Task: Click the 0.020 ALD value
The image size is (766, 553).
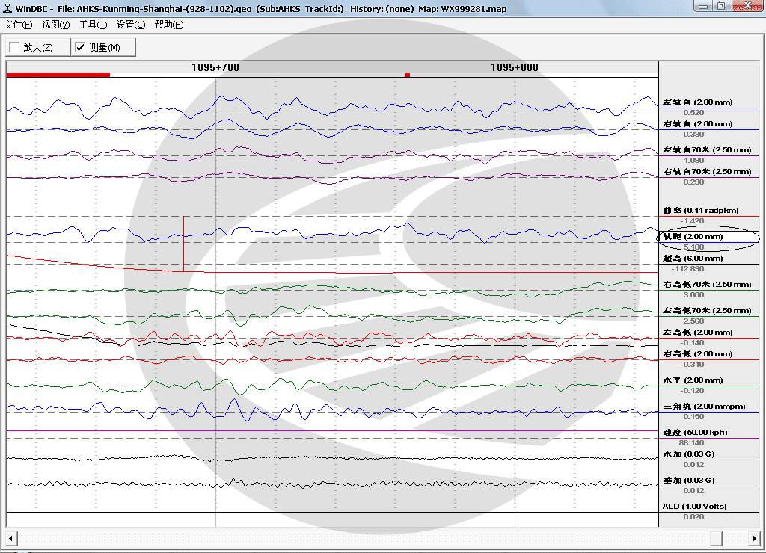Action: pyautogui.click(x=693, y=517)
